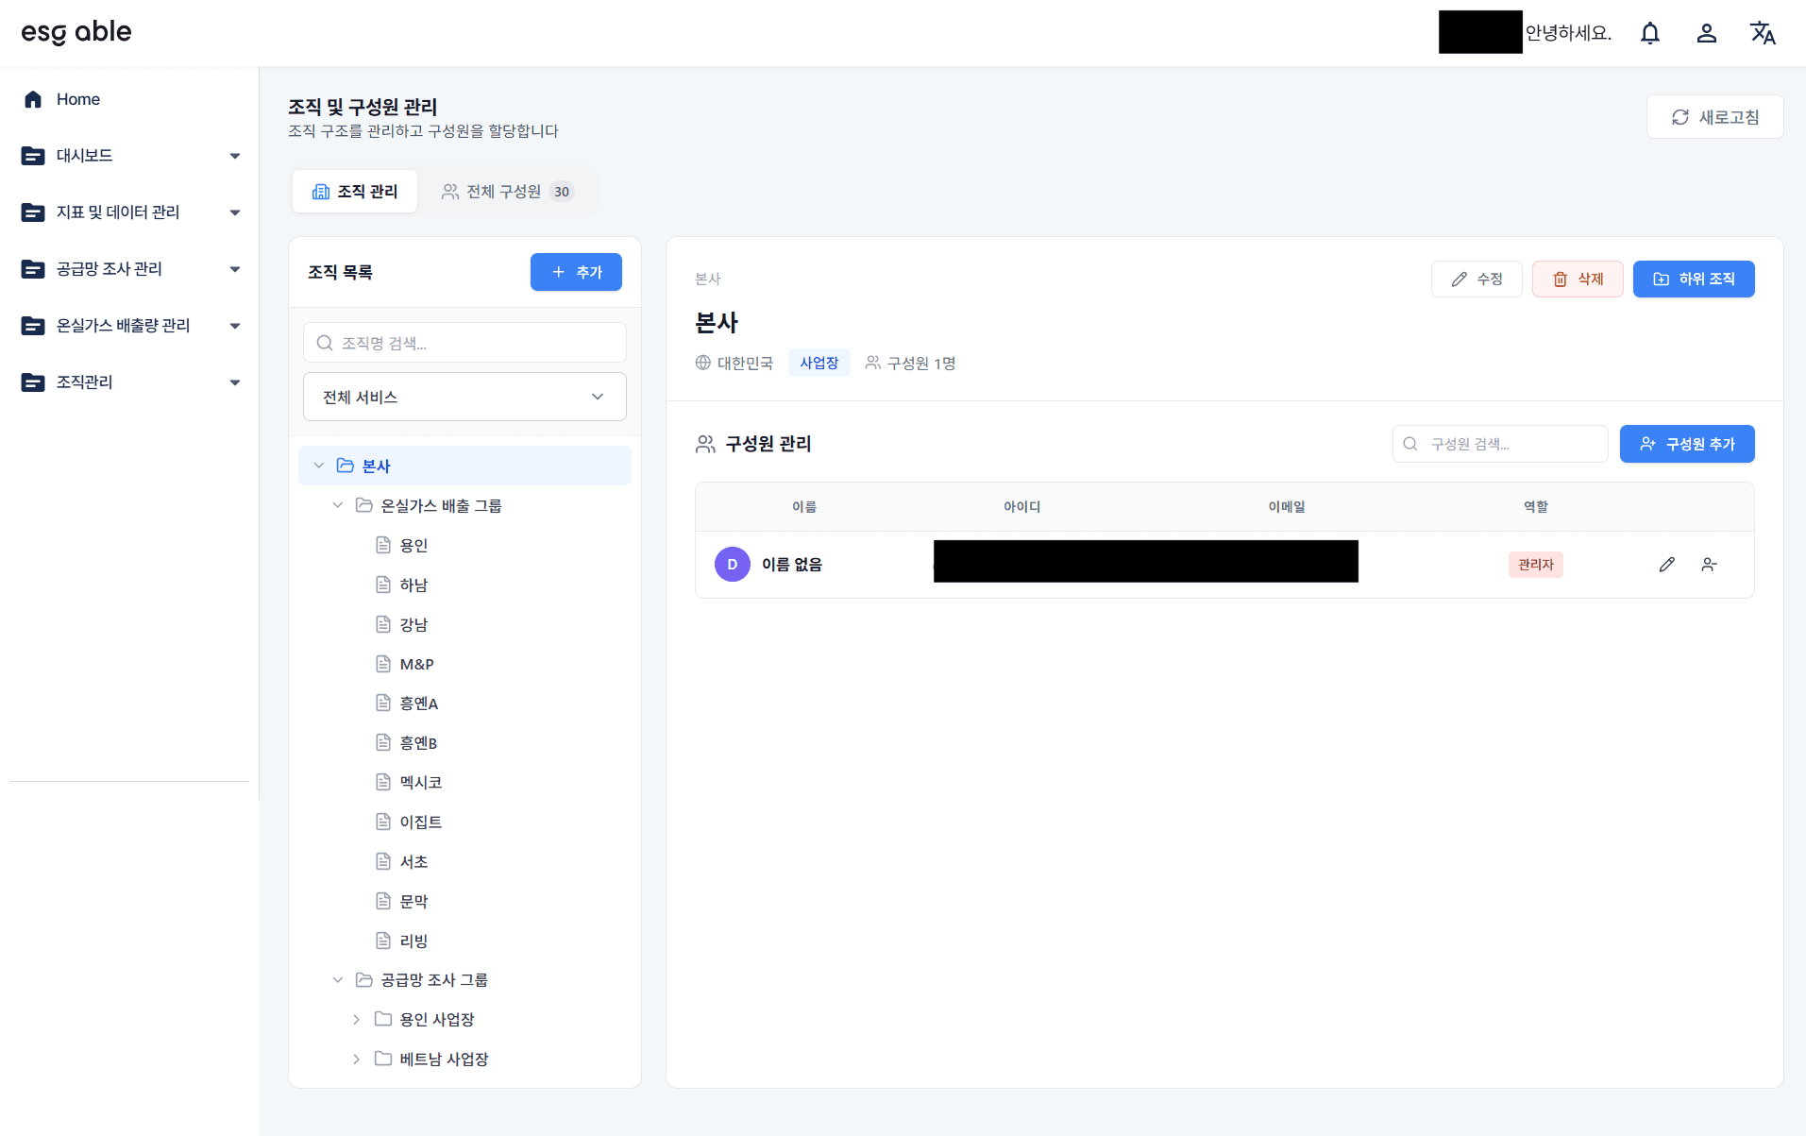The image size is (1806, 1136).
Task: Expand the 용인 사업장 tree chevron
Action: (357, 1020)
